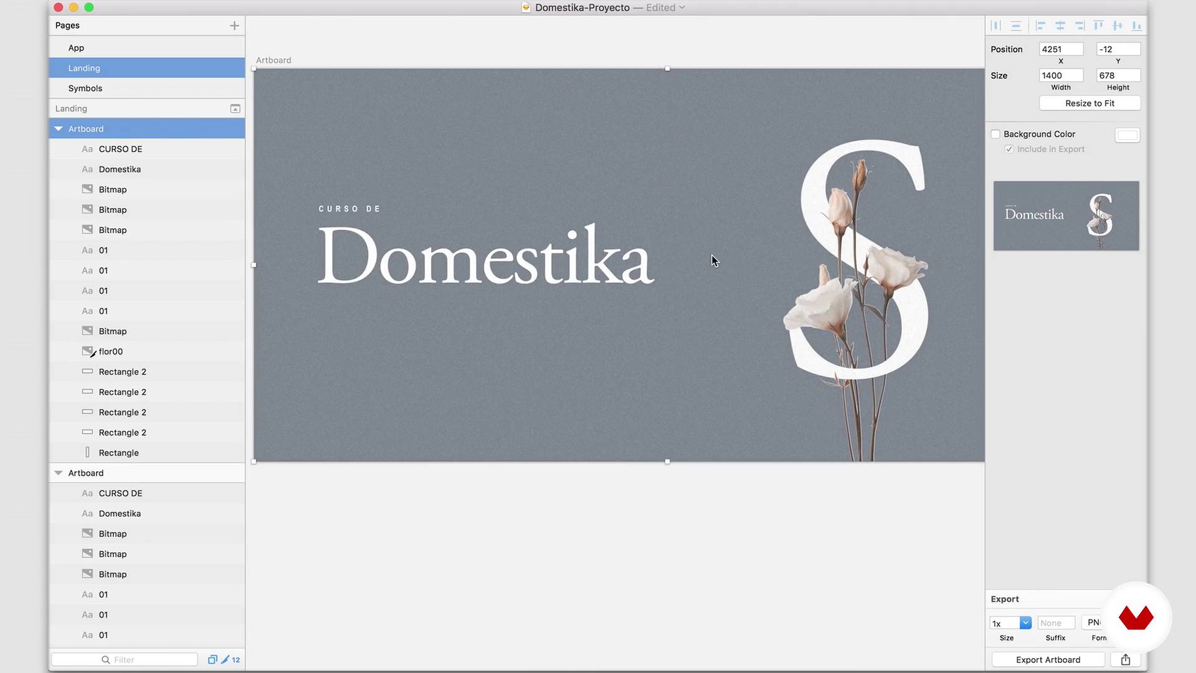Select the last Rectangle 2 layer
This screenshot has width=1196, height=673.
[147, 432]
